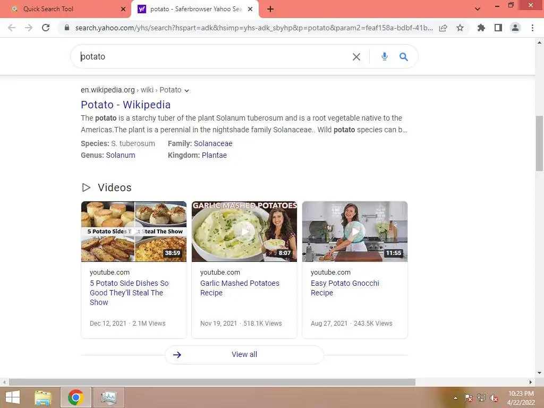Click the scroll down arrow
Image resolution: width=544 pixels, height=408 pixels.
tap(539, 373)
